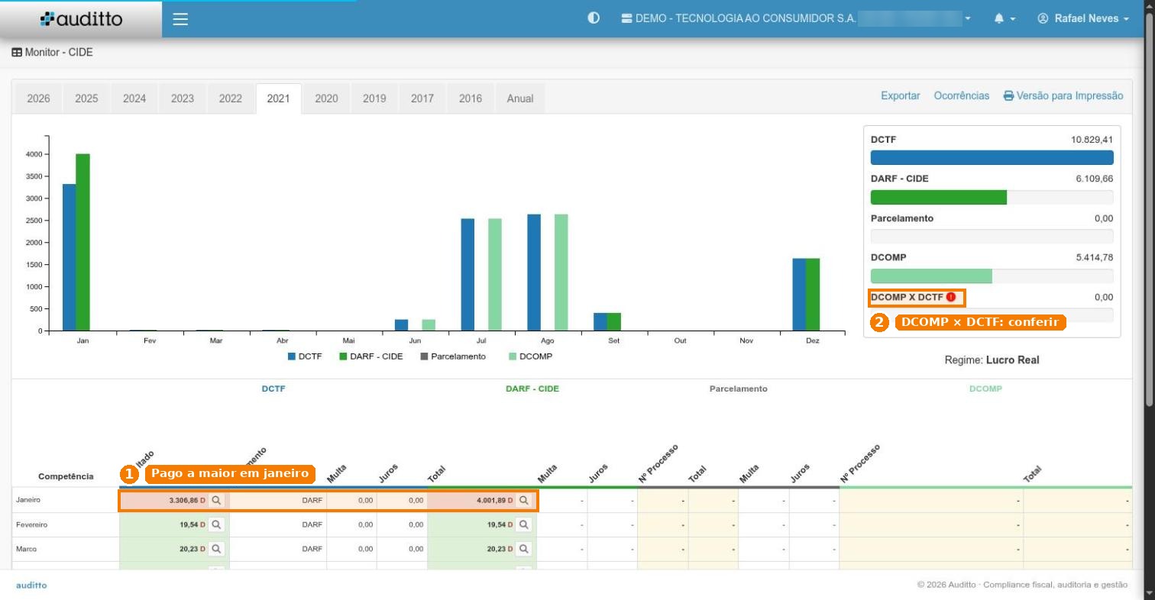
Task: Click the Janeiro total cell 4.001,89 D
Action: pyautogui.click(x=482, y=501)
